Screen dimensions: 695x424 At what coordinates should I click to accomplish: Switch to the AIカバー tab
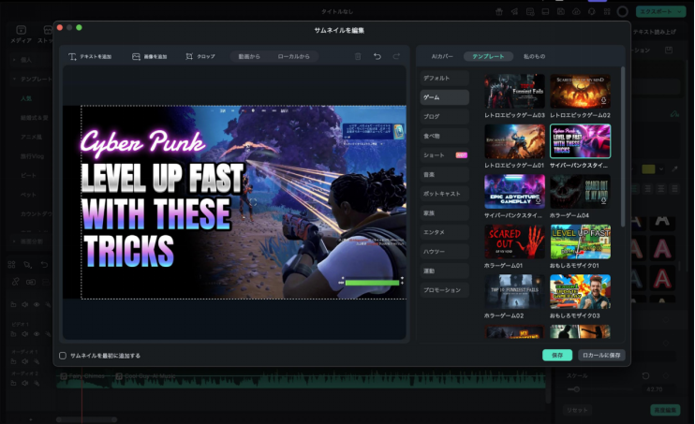point(441,56)
